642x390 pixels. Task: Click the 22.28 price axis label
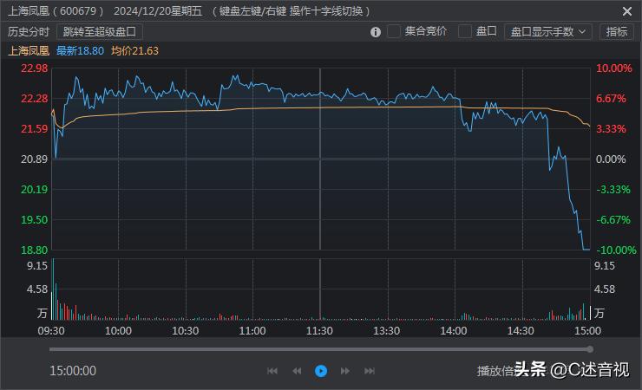[x=35, y=99]
